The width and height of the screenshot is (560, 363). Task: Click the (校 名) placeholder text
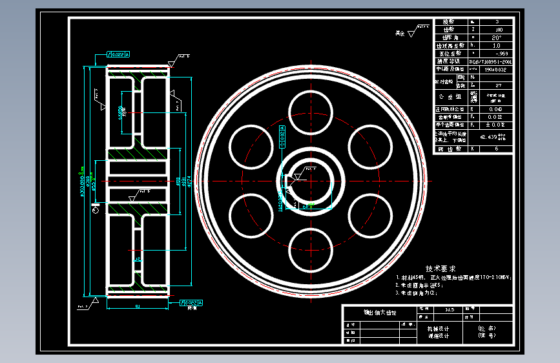coord(487,328)
